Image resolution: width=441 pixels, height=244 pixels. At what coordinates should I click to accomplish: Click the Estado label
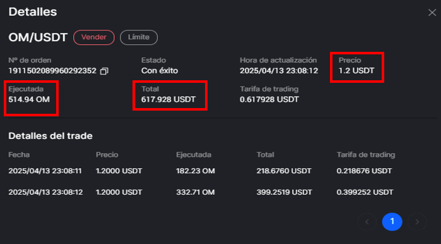click(153, 60)
